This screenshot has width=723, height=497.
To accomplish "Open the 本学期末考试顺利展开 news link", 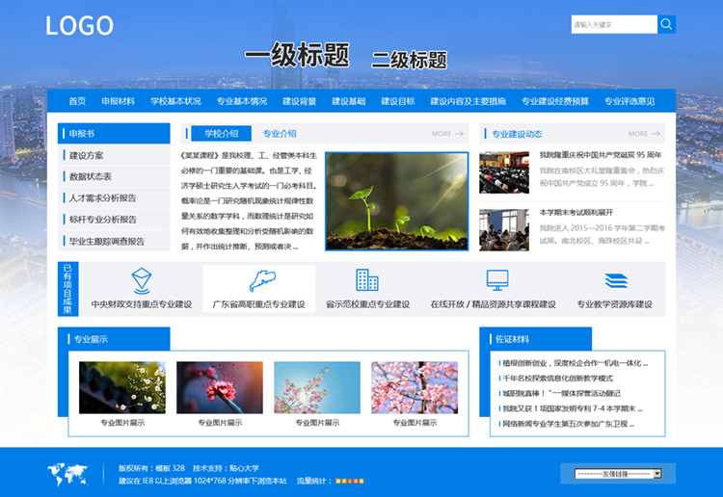I will [576, 212].
